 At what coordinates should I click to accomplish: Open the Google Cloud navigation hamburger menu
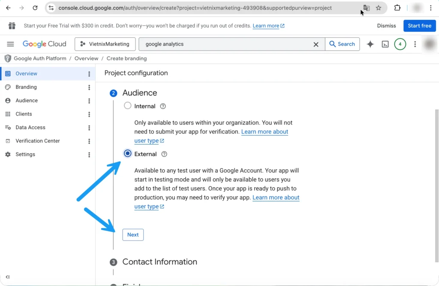11,44
